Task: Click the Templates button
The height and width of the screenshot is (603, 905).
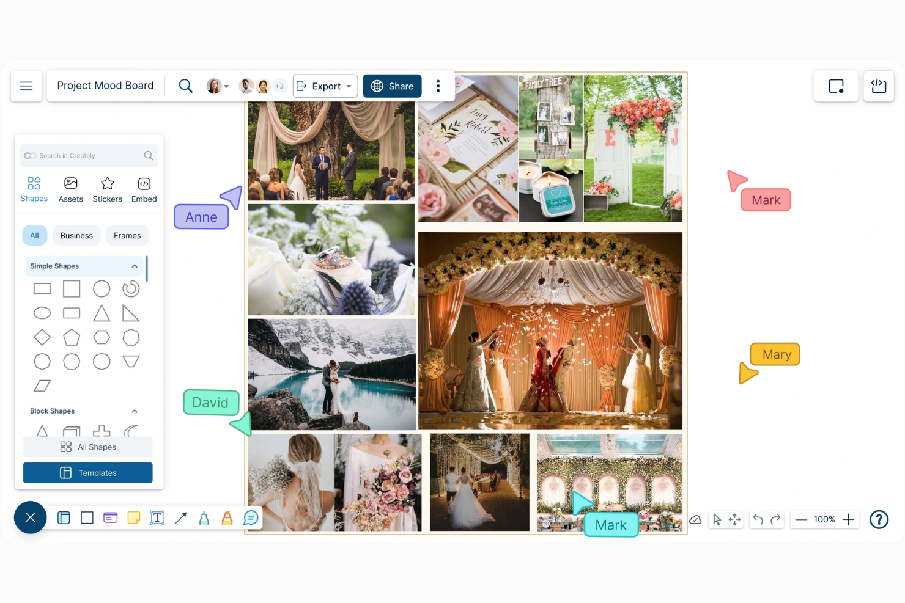Action: coord(88,473)
